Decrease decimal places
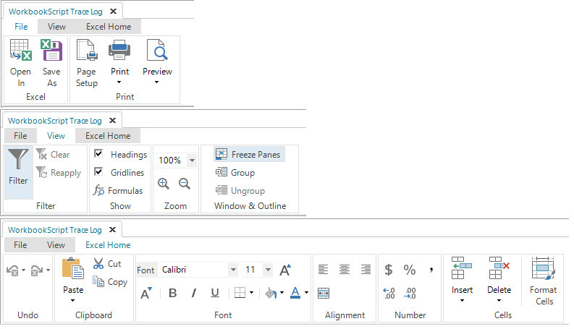Viewport: 574px width, 329px height. (410, 293)
